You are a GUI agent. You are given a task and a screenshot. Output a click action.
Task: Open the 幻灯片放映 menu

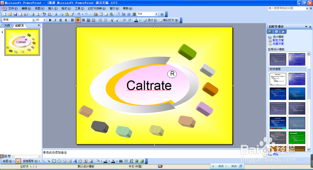point(97,8)
